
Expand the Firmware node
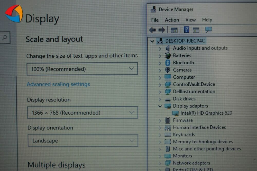click(160, 121)
